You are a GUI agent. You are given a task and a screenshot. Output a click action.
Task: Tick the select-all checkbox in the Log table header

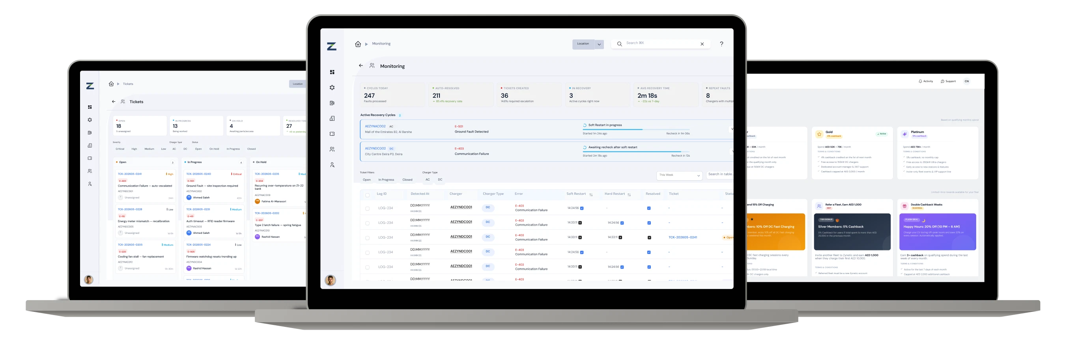[x=368, y=195]
